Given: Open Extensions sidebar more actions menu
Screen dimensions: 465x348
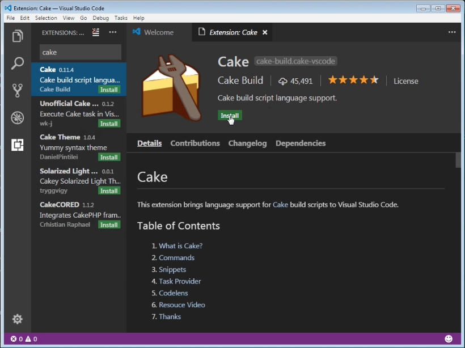Looking at the screenshot, I should pos(113,32).
